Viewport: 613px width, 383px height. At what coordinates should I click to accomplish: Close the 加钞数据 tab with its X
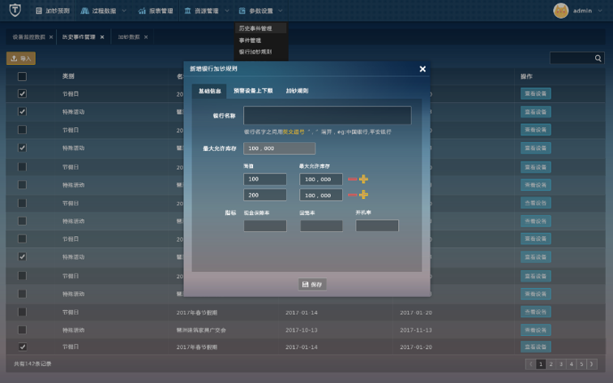click(x=146, y=37)
